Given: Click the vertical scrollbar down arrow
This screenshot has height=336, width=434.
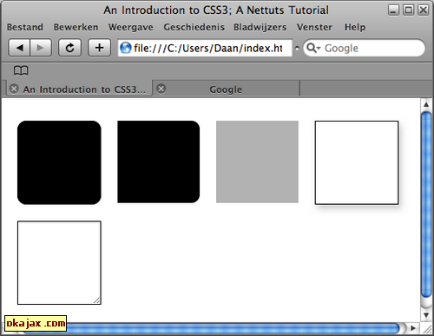Looking at the screenshot, I should (x=426, y=315).
